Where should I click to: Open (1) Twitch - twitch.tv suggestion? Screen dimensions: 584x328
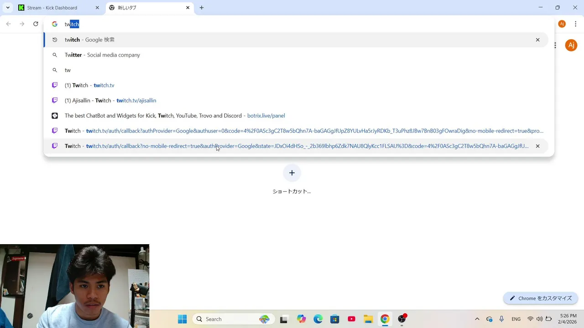click(x=296, y=85)
